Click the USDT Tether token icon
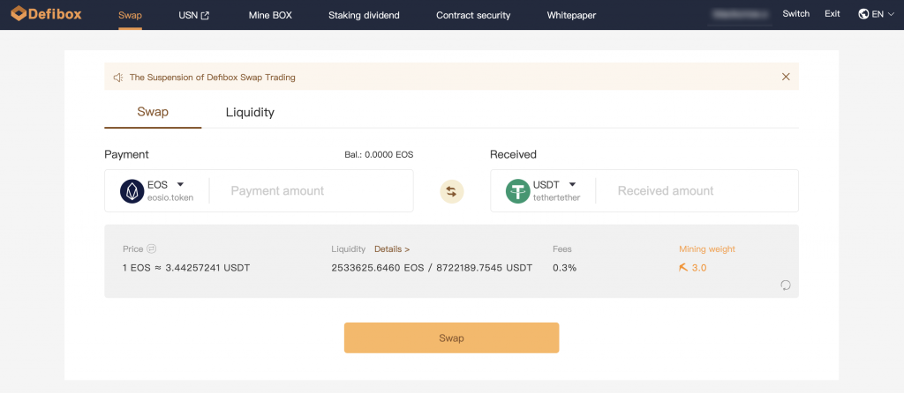Screen dimensions: 904x393 (517, 191)
